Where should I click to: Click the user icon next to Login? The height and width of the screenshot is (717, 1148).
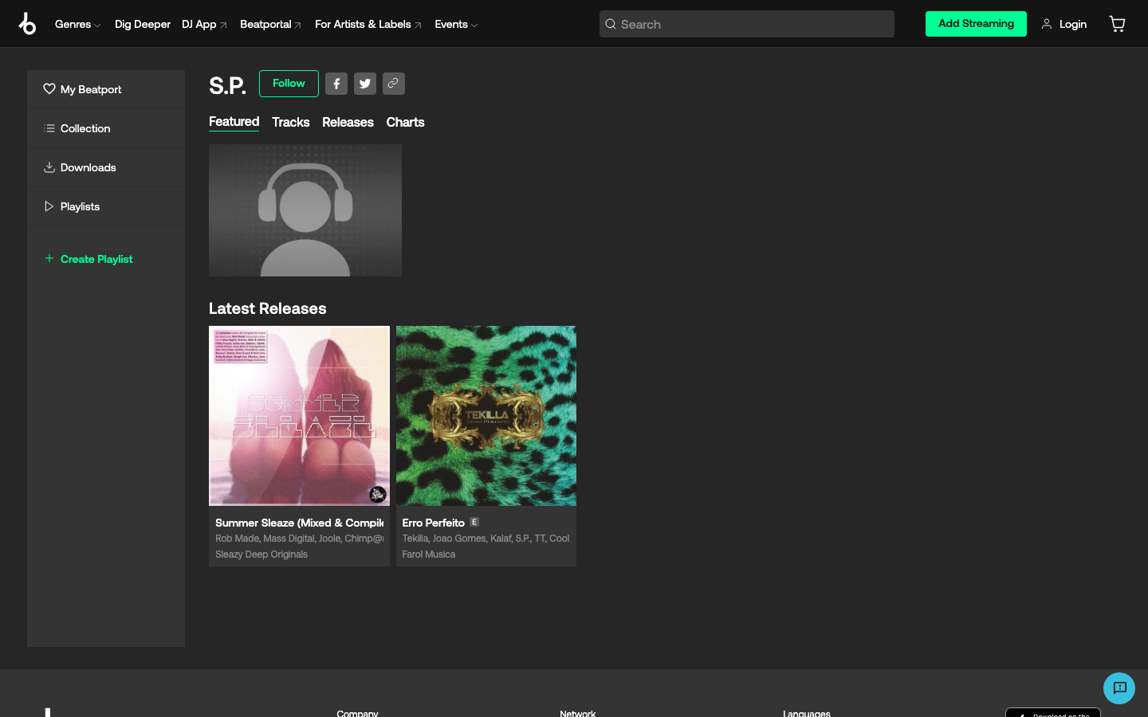pyautogui.click(x=1047, y=24)
